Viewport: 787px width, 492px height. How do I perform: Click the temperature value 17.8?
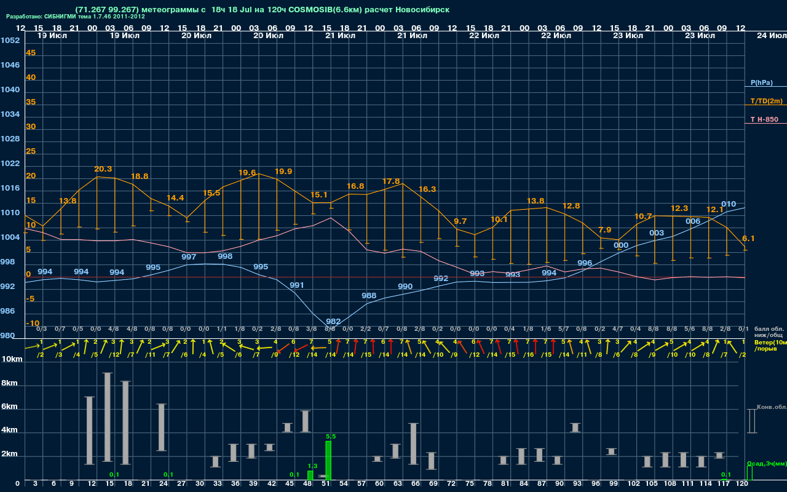coord(391,181)
